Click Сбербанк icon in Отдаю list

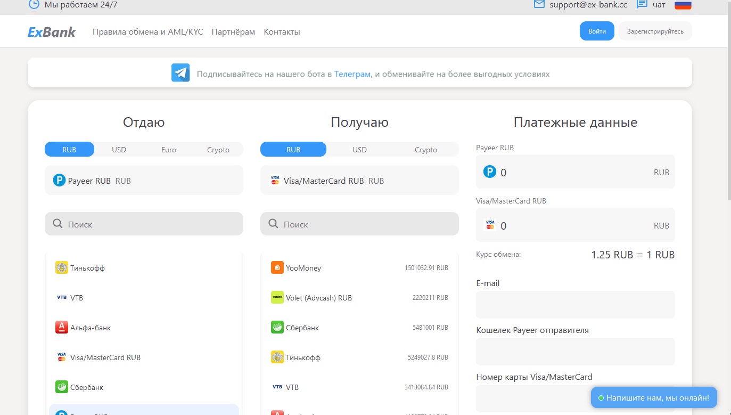62,387
